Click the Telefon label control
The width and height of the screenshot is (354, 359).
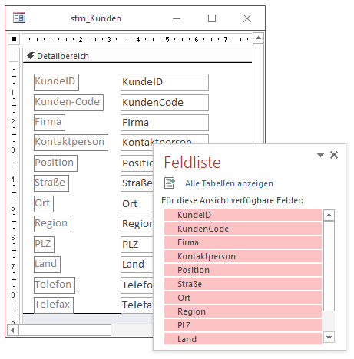pyautogui.click(x=55, y=285)
